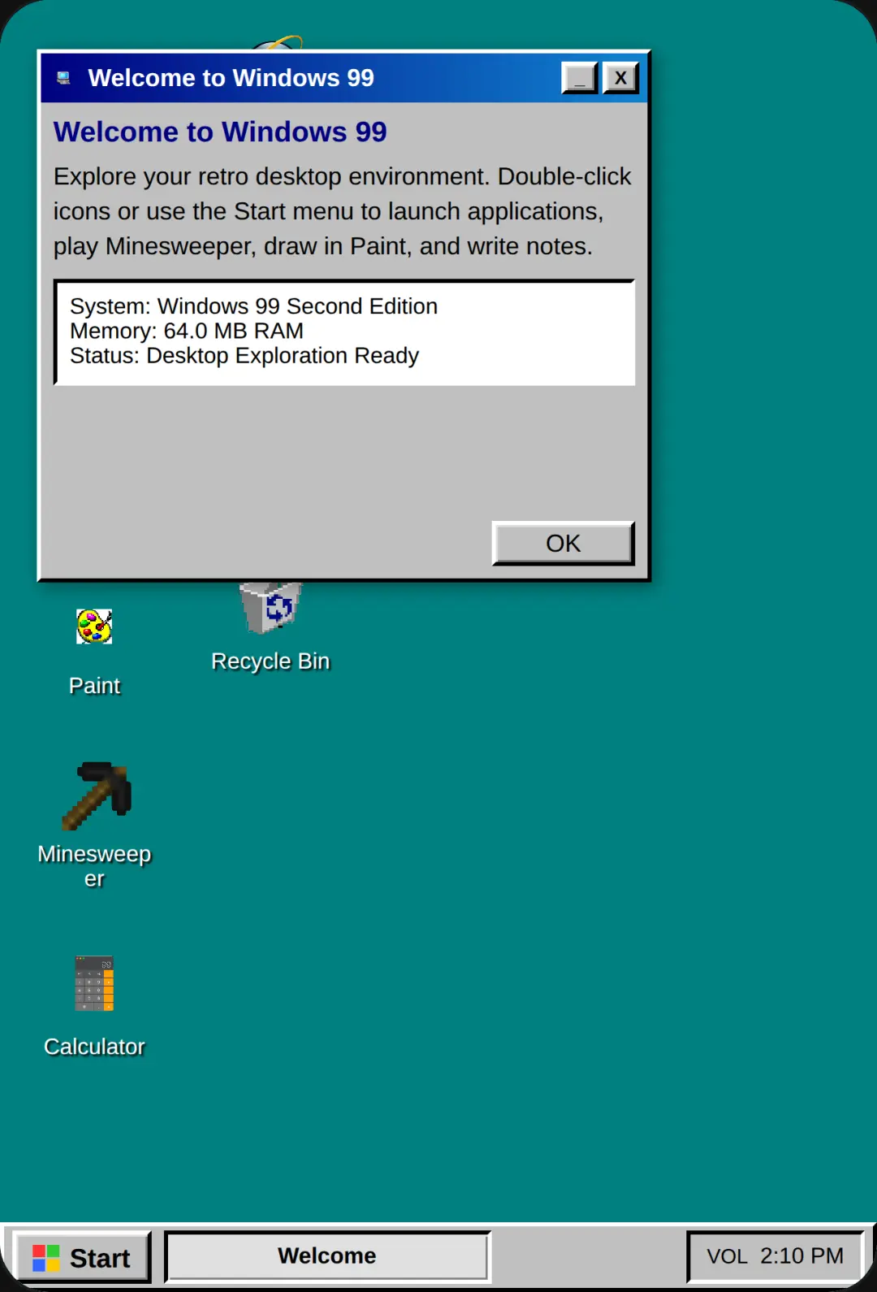The height and width of the screenshot is (1292, 877).
Task: Click the 'Welcome to Windows 99' blue heading
Action: click(x=220, y=132)
